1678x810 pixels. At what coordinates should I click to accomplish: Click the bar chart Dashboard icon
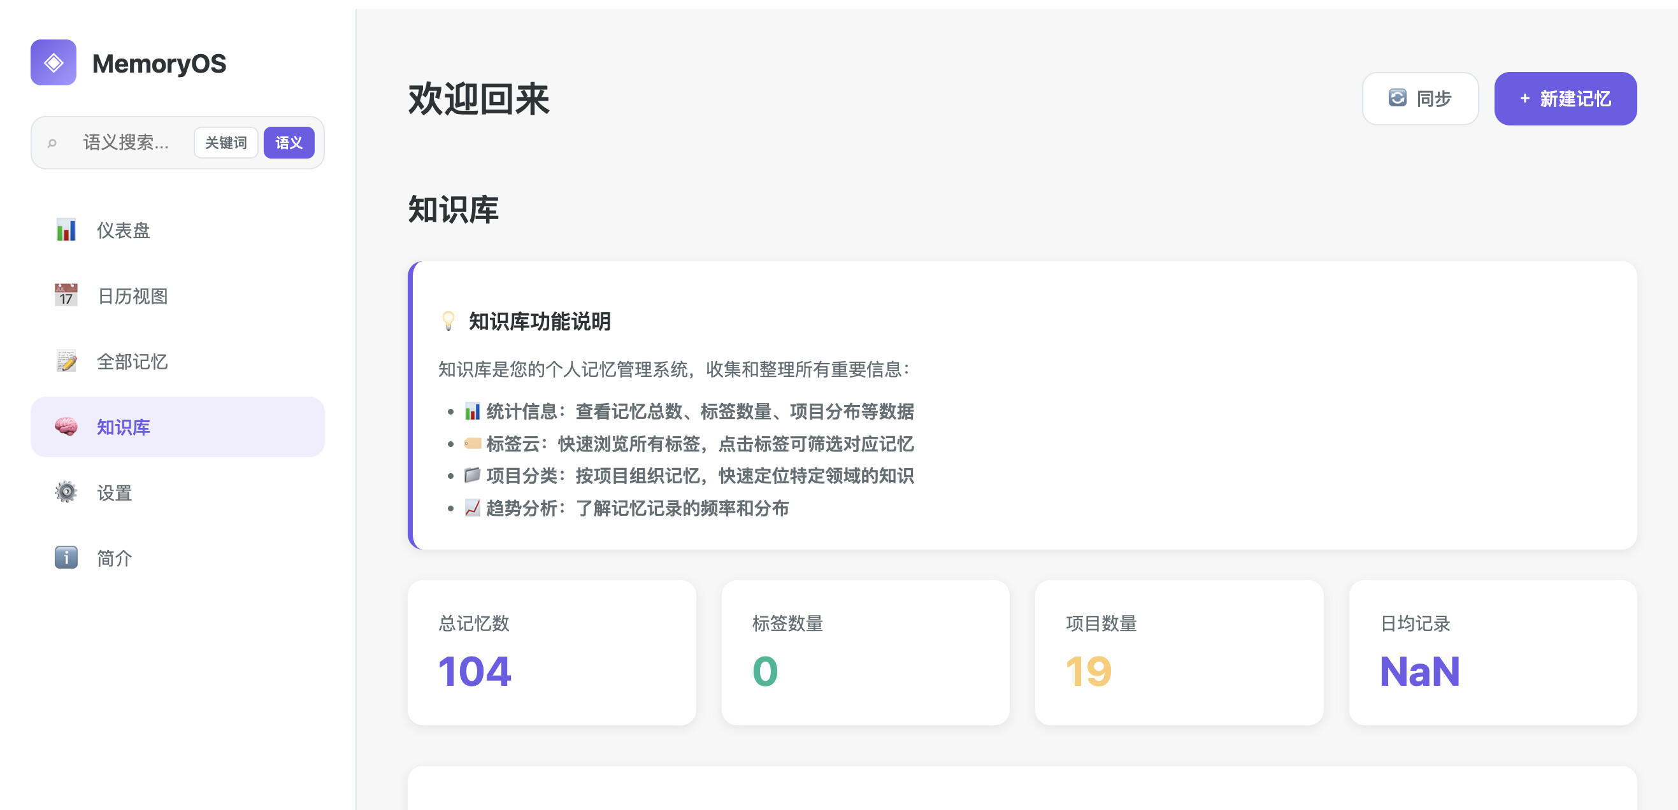66,230
